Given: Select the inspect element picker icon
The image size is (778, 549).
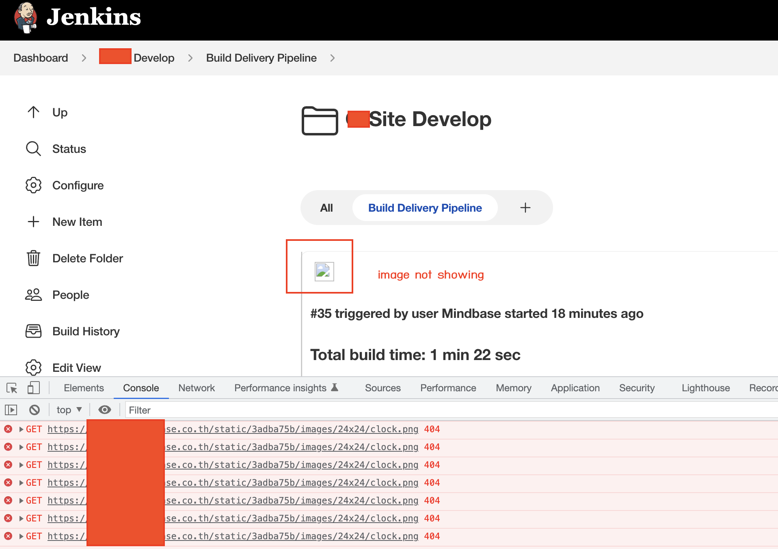Looking at the screenshot, I should click(12, 388).
